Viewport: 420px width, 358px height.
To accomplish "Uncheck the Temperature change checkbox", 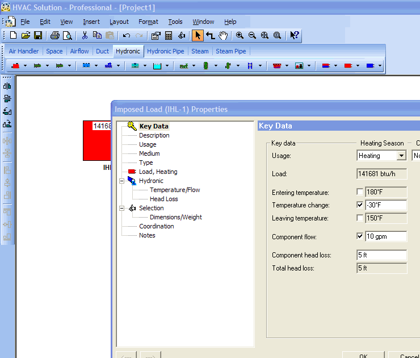I will [360, 205].
